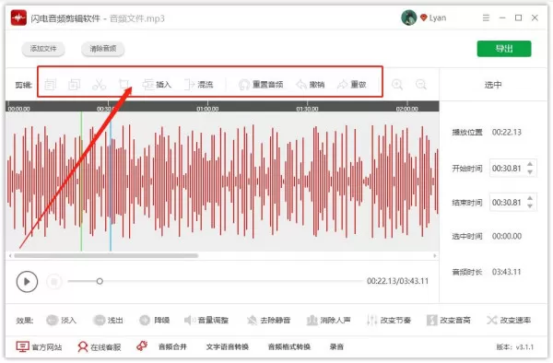Open the 官方网站 link
Viewport: 553px width, 363px height.
click(39, 346)
